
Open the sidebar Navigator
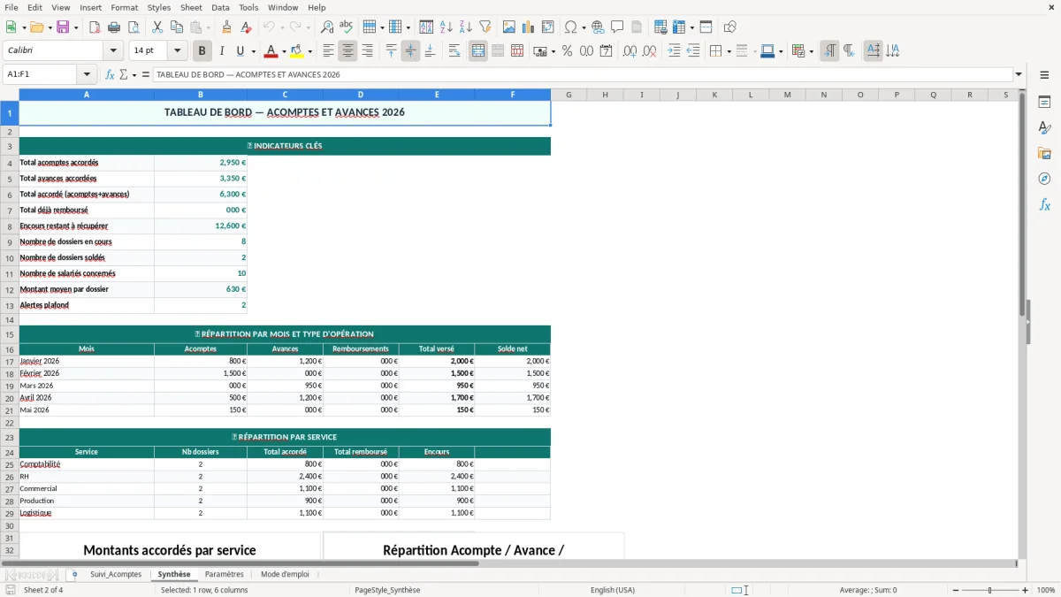[1044, 179]
